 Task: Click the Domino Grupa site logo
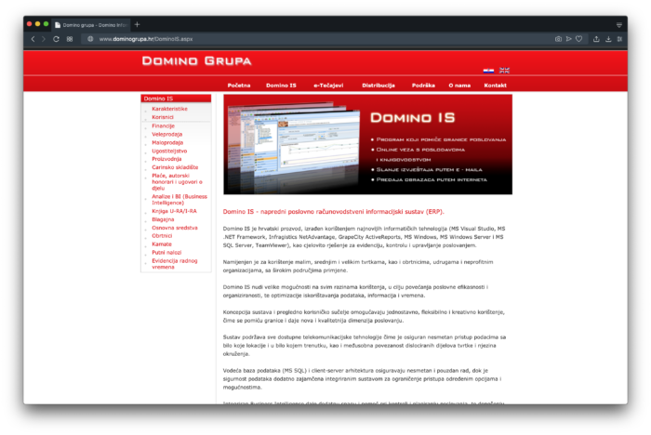coord(196,61)
